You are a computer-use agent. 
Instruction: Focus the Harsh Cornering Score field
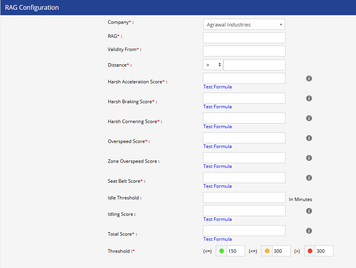(x=244, y=118)
